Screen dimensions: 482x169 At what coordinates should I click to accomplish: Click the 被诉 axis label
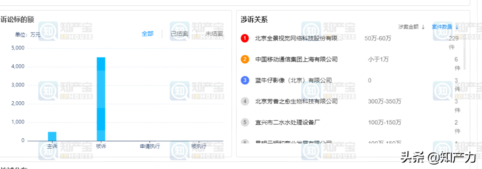[x=101, y=146]
